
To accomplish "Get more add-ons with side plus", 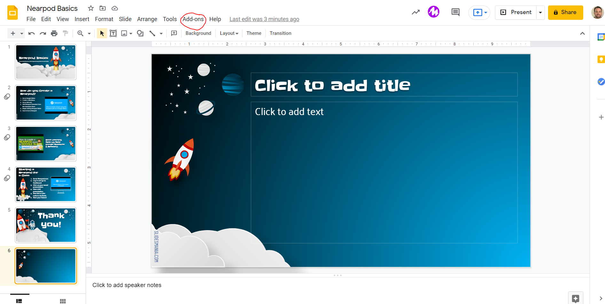I will click(x=601, y=117).
